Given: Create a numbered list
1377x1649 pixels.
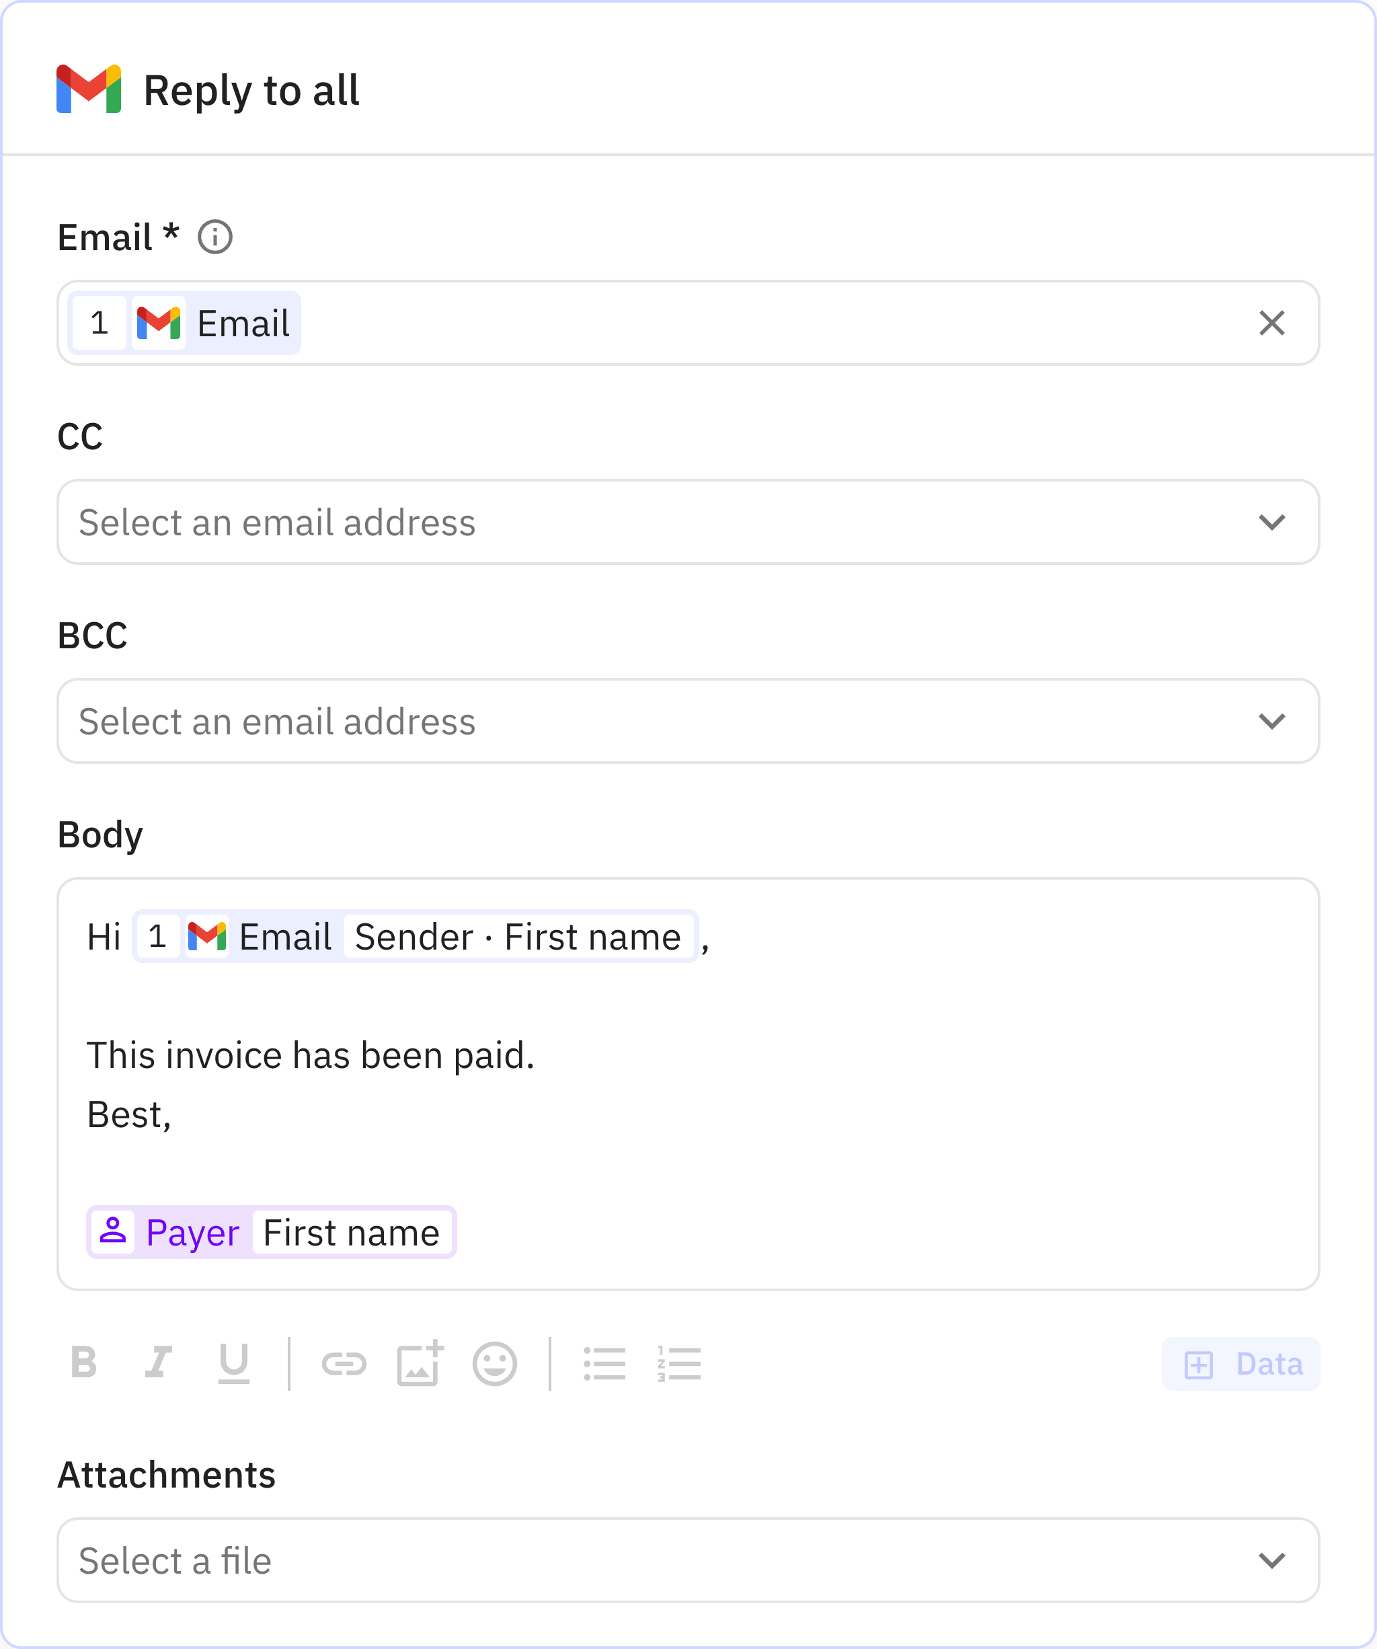Looking at the screenshot, I should click(x=678, y=1363).
